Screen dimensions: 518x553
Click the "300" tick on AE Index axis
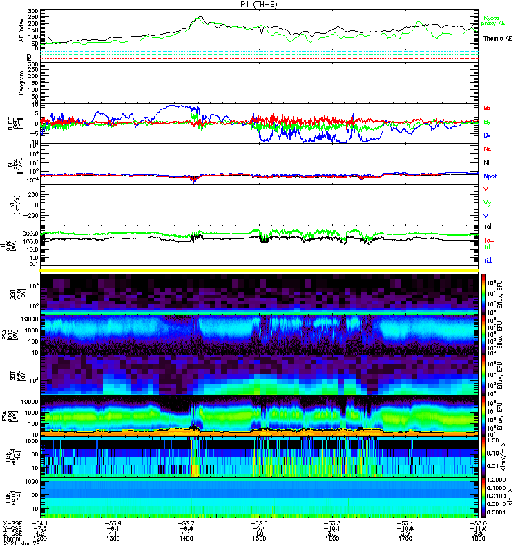coord(33,11)
